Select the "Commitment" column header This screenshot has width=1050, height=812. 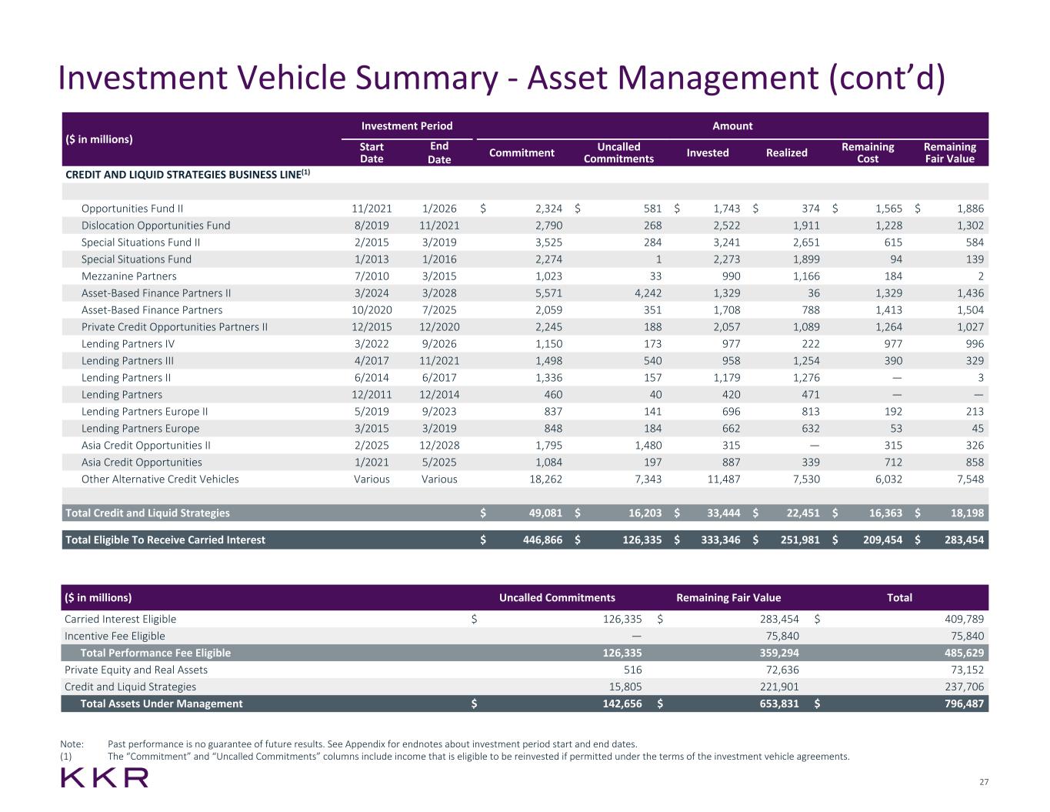tap(522, 152)
